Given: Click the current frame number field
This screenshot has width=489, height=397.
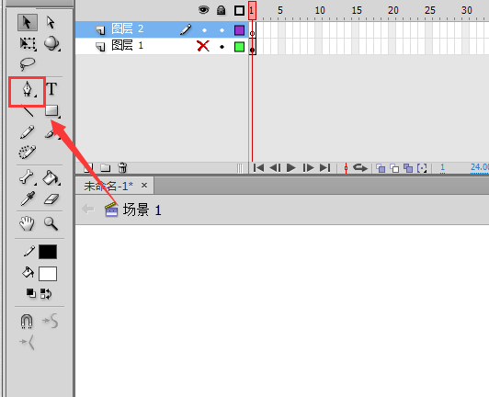Looking at the screenshot, I should [442, 167].
